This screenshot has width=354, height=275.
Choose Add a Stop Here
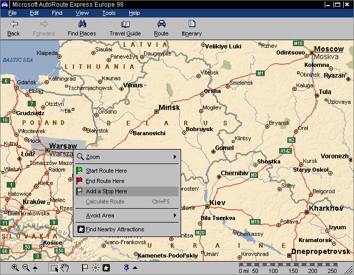[x=127, y=191]
